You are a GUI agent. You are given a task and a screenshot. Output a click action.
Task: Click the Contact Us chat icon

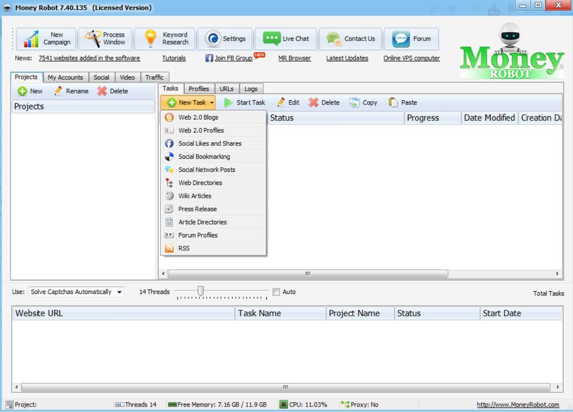pos(334,39)
